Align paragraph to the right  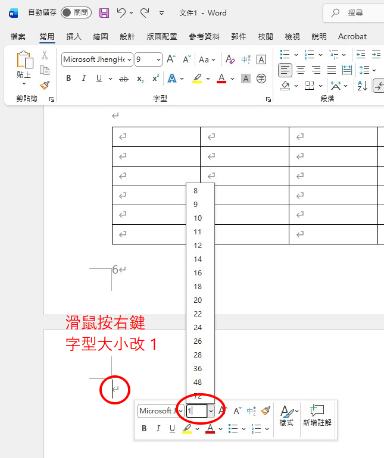316,70
